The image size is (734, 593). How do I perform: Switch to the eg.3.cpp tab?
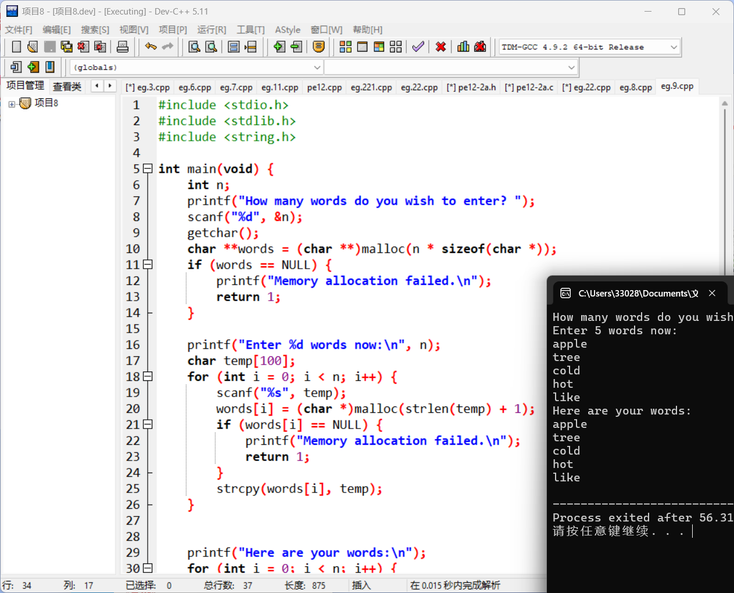pyautogui.click(x=148, y=87)
